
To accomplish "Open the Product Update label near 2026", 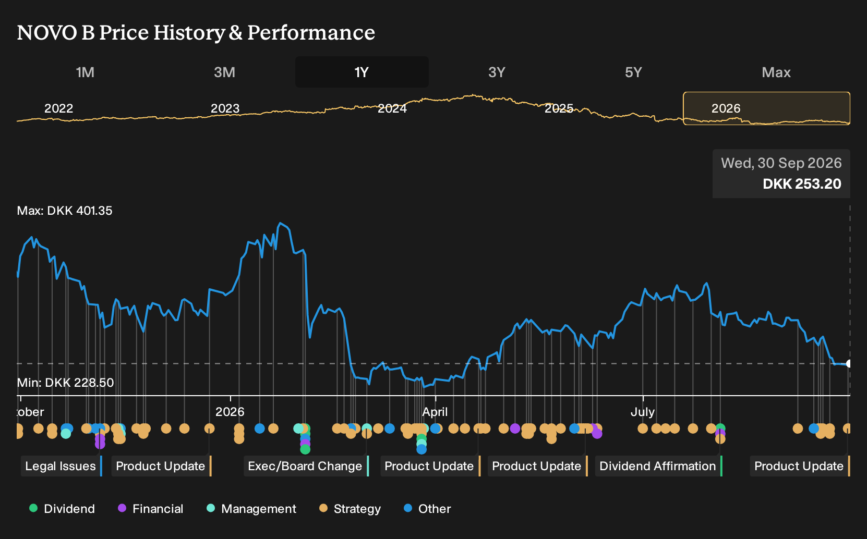I will click(162, 466).
